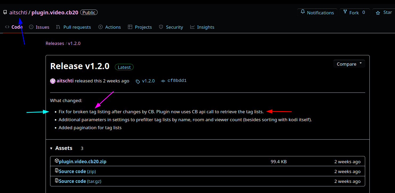The width and height of the screenshot is (395, 193).
Task: Collapse the Assets section triangle
Action: tap(51, 148)
